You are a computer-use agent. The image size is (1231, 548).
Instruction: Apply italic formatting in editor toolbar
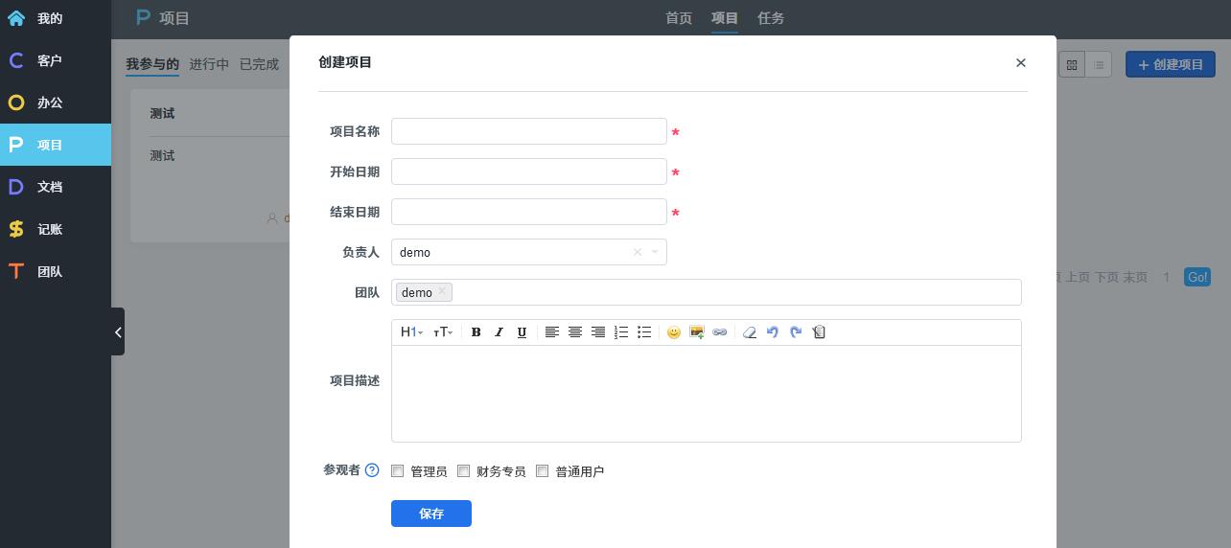[499, 332]
